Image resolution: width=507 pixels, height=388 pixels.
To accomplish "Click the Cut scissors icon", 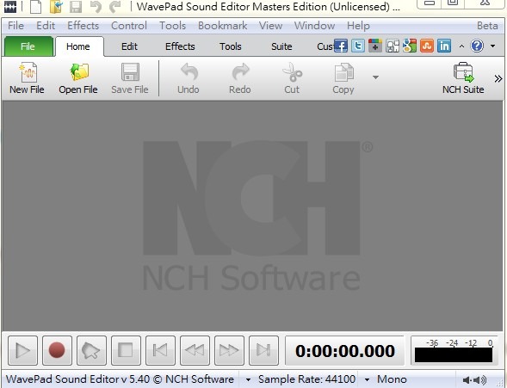I will [x=292, y=78].
